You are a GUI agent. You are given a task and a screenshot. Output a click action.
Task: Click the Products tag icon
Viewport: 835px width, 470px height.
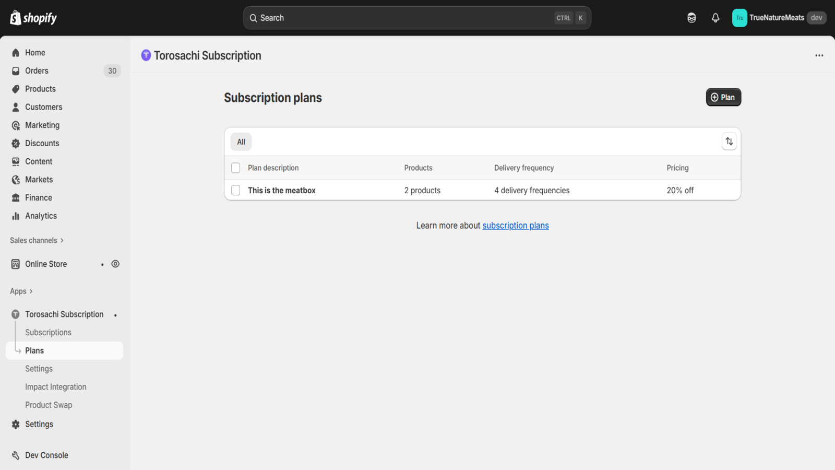pyautogui.click(x=16, y=89)
